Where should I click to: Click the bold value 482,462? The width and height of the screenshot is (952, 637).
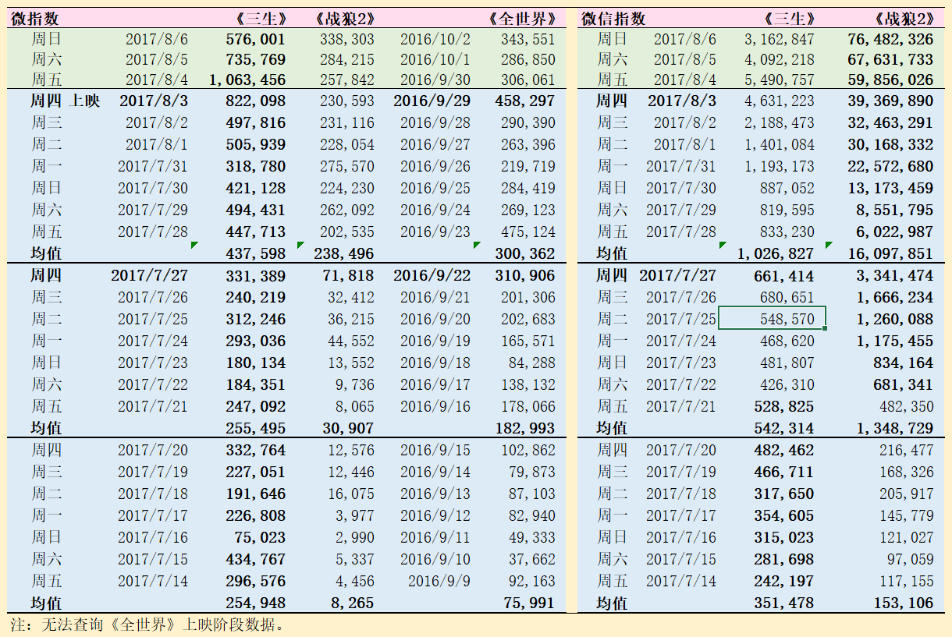[x=784, y=450]
